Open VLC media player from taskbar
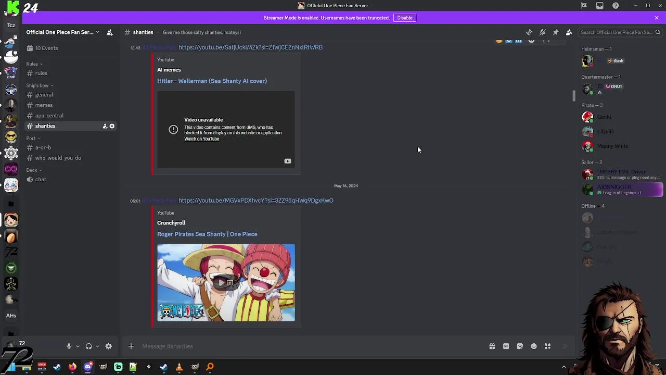 pyautogui.click(x=179, y=367)
